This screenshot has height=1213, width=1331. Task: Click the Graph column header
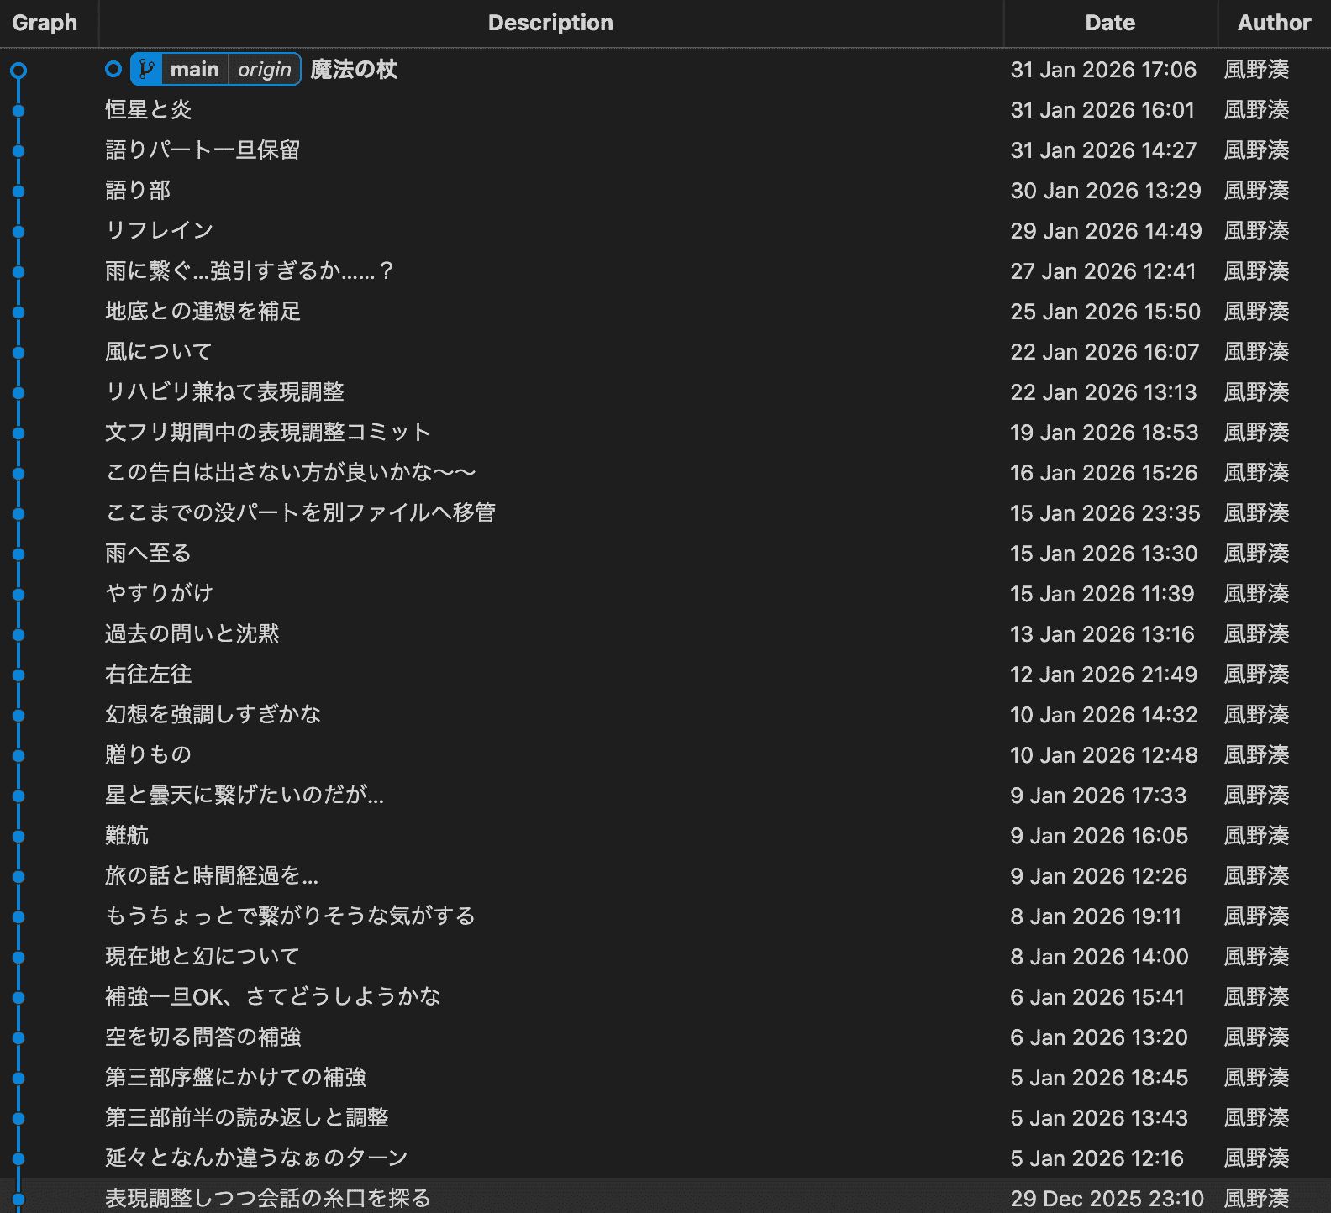click(x=45, y=23)
